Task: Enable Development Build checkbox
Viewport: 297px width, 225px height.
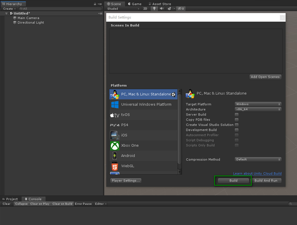Action: (237, 130)
